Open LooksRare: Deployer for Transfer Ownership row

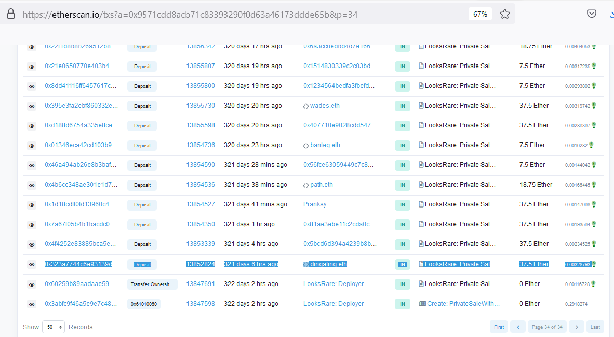333,284
